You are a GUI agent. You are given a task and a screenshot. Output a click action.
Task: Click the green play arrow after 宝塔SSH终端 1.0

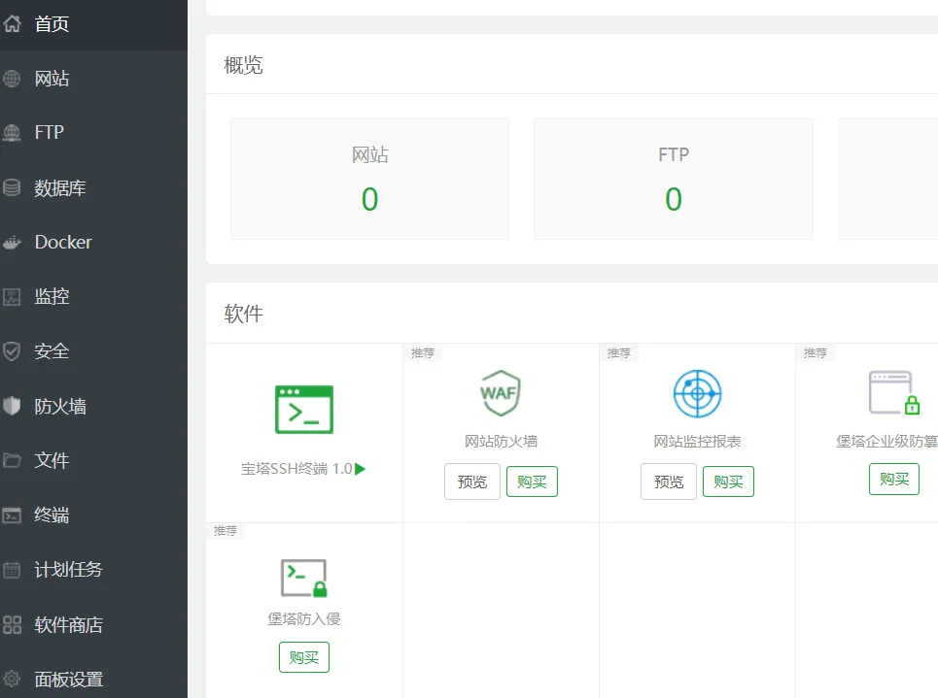click(360, 469)
